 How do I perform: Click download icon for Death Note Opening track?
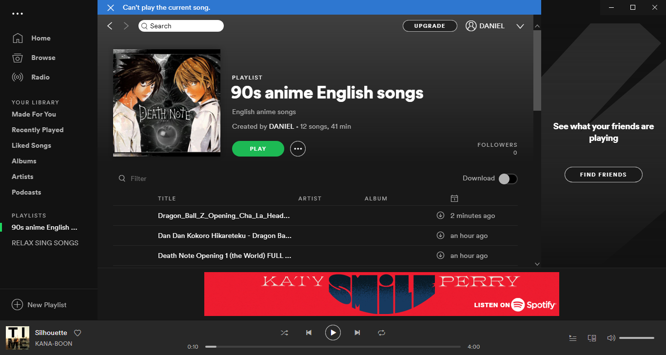440,256
